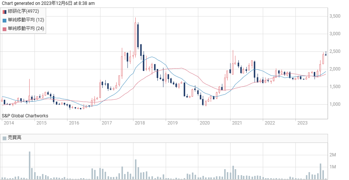Click the chart generated timestamp text
Viewport: 349px width, 180px height.
[x=48, y=3]
